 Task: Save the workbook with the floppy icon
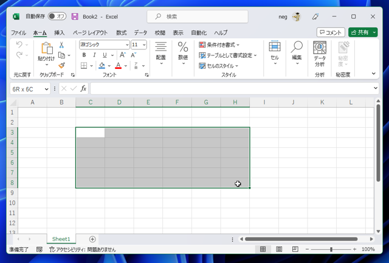(x=75, y=16)
